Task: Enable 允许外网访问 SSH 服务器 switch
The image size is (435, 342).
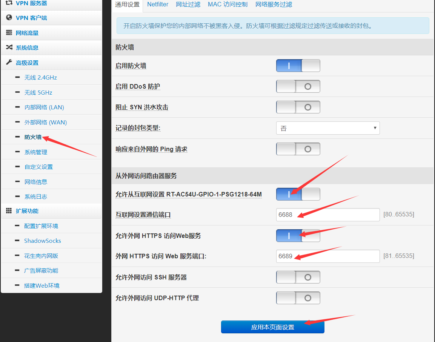Action: click(298, 277)
